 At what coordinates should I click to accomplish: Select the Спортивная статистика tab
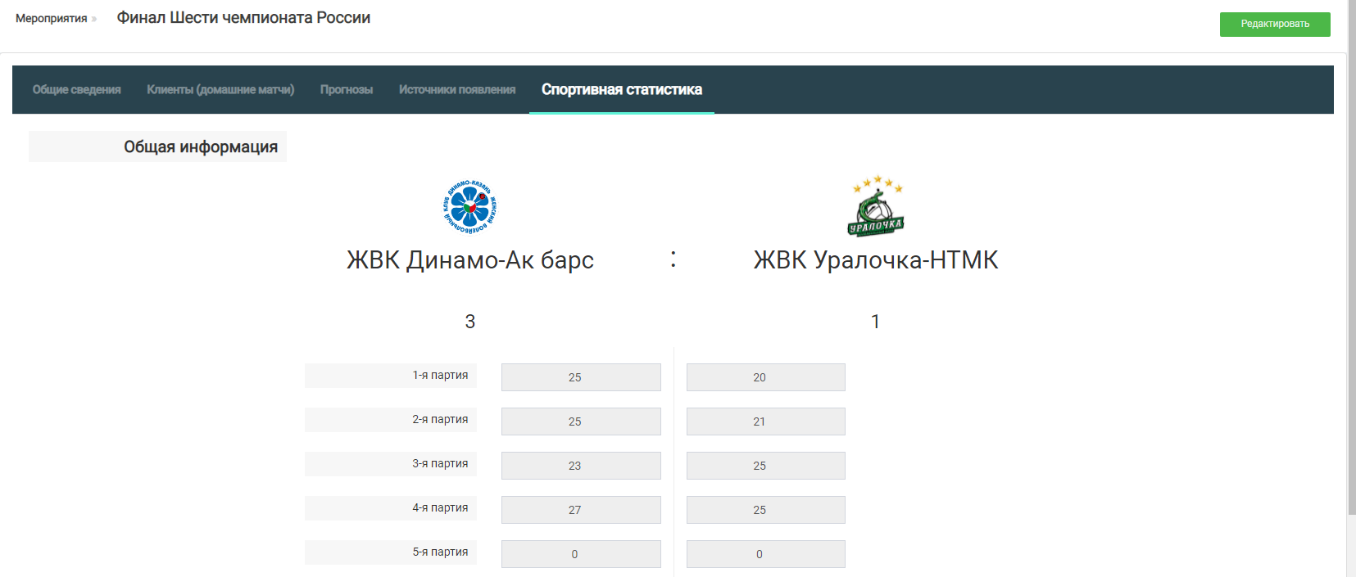coord(622,89)
